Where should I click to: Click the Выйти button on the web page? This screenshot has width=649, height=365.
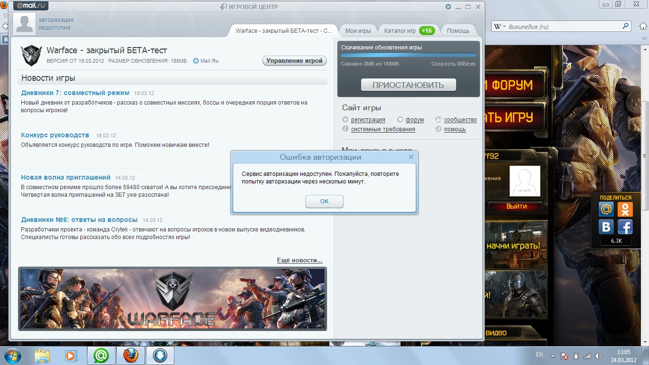(516, 206)
